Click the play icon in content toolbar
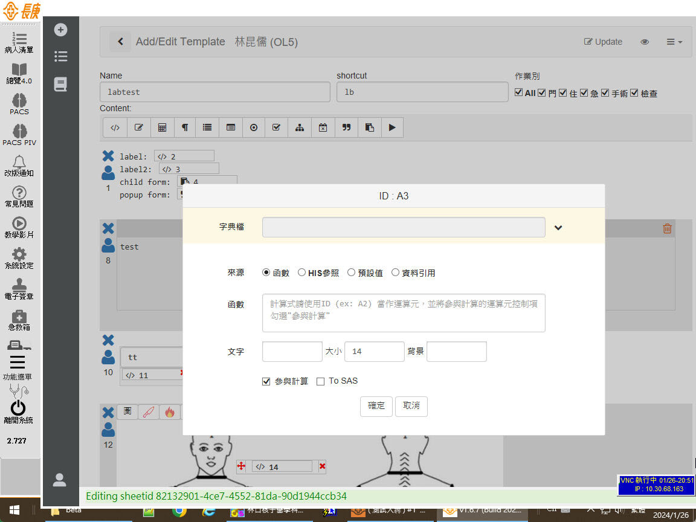This screenshot has width=696, height=522. pos(392,127)
